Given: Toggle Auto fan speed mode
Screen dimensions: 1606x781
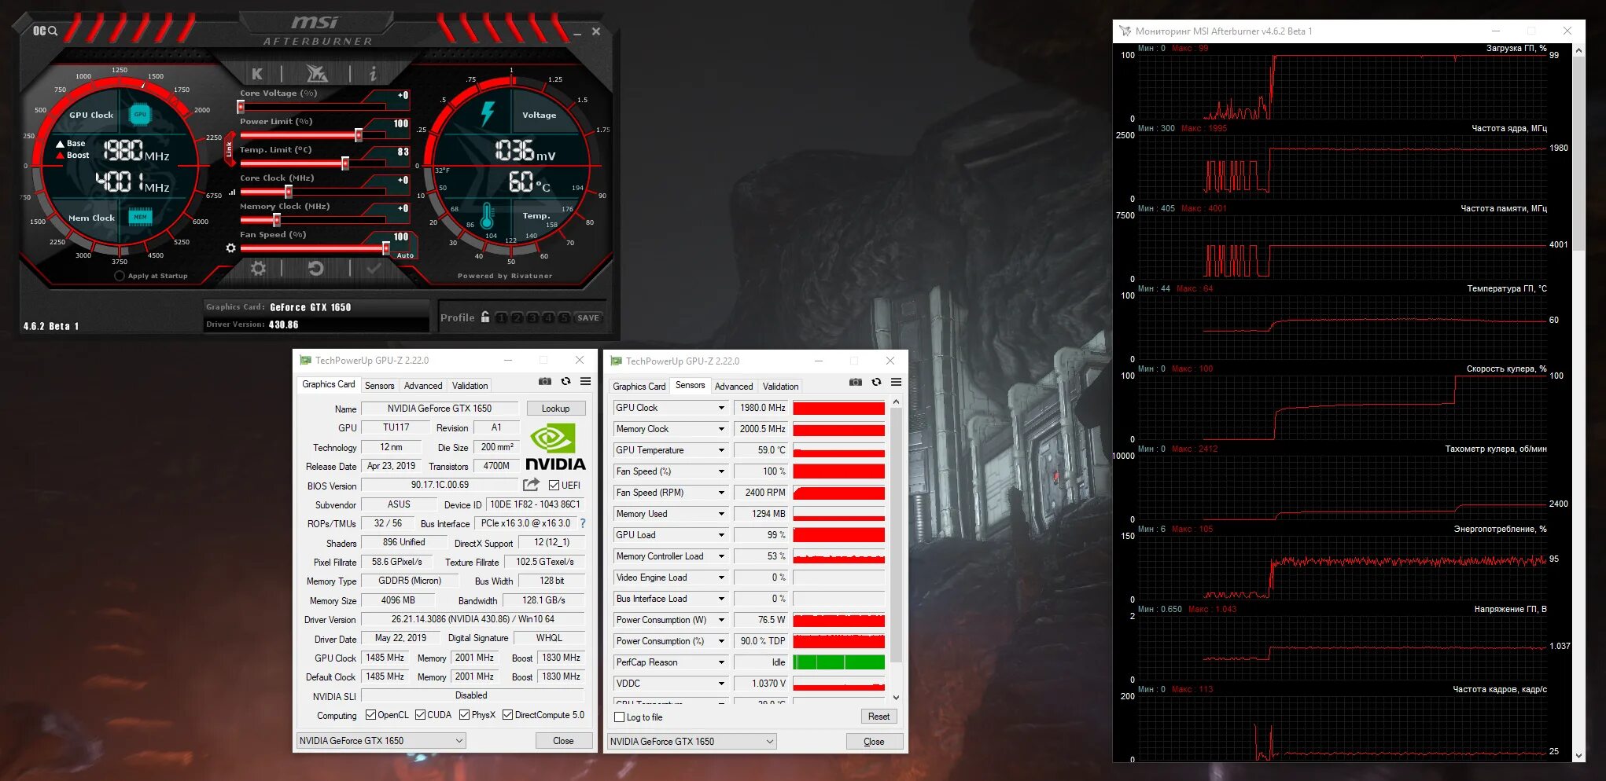Looking at the screenshot, I should point(405,255).
